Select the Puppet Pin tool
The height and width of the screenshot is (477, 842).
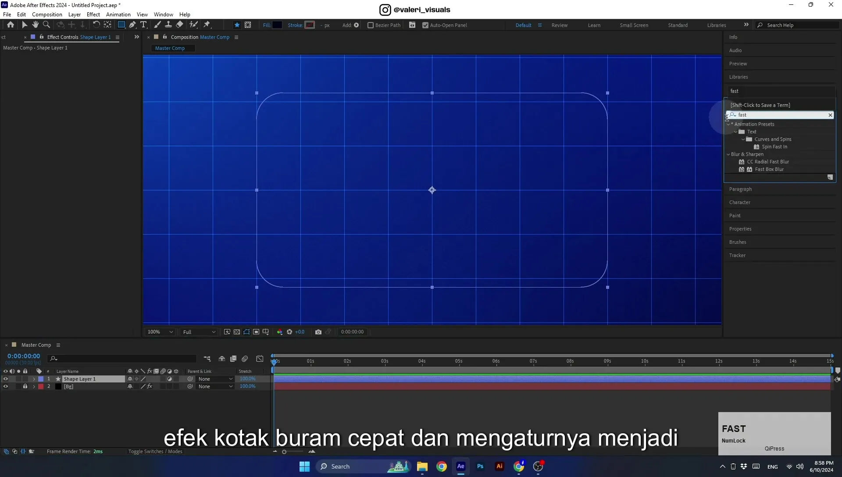[207, 25]
